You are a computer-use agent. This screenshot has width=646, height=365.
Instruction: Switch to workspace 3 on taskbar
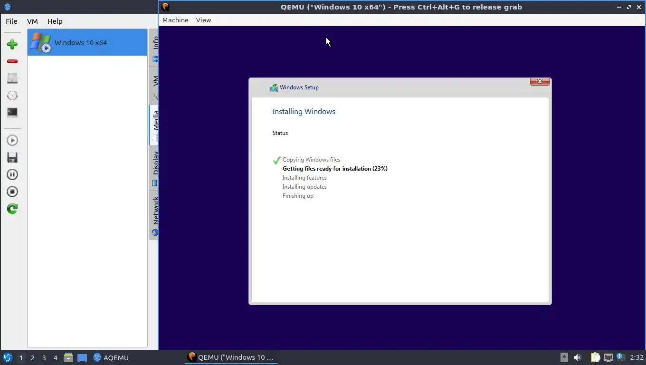coord(44,357)
